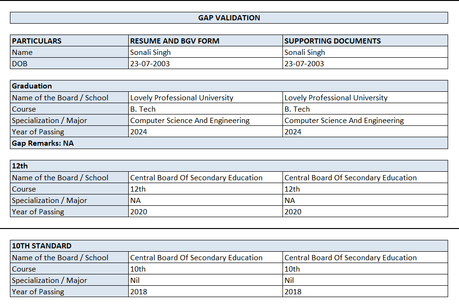Click the Gap Remarks: NA row

click(229, 143)
